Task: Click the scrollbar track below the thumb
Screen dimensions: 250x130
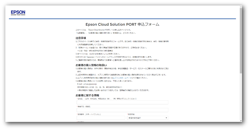Action: pyautogui.click(x=241, y=97)
